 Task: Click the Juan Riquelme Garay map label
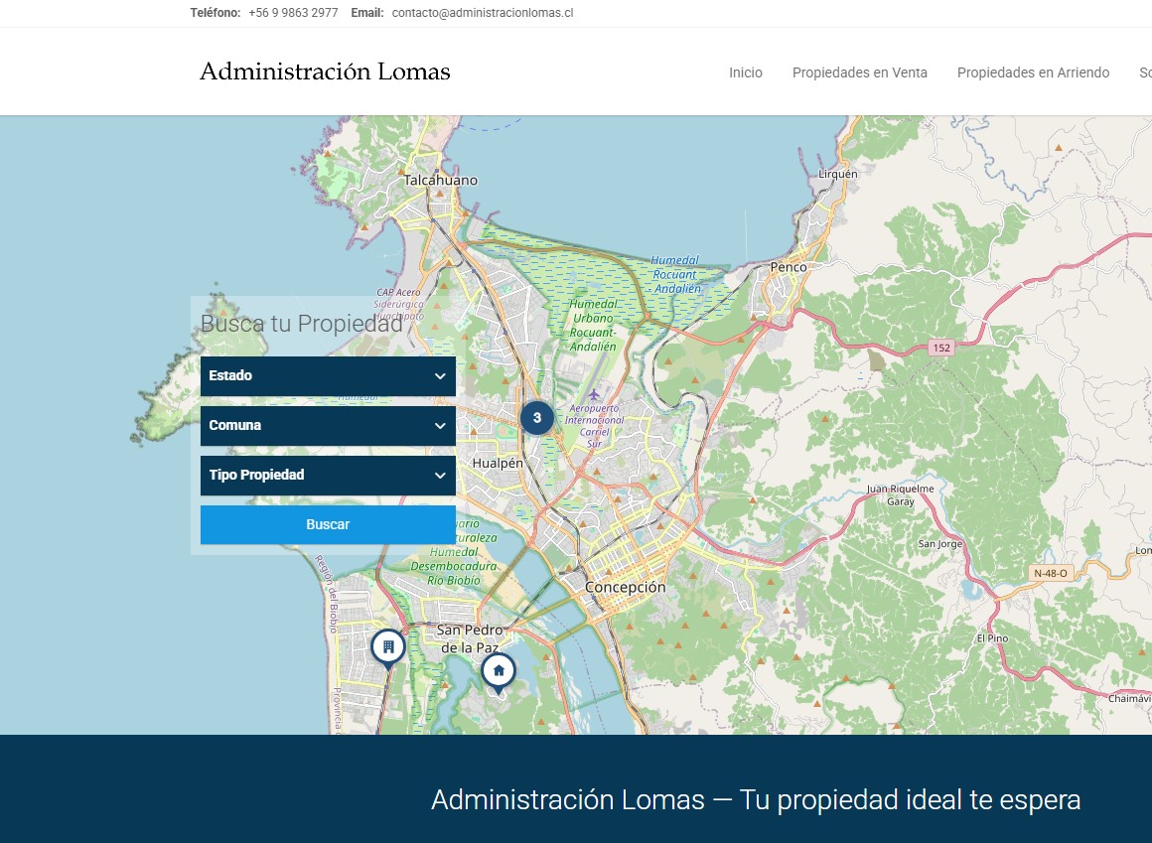tap(900, 495)
